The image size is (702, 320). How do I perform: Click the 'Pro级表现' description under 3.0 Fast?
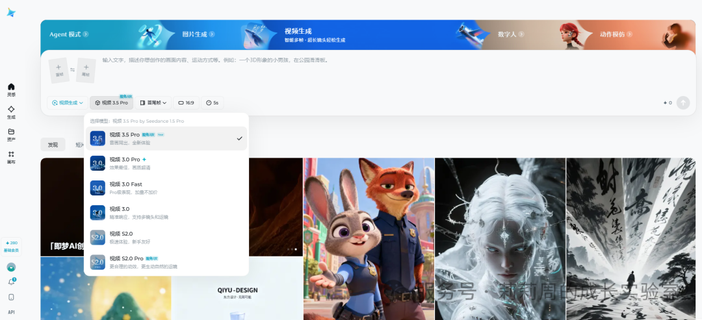[x=133, y=192]
